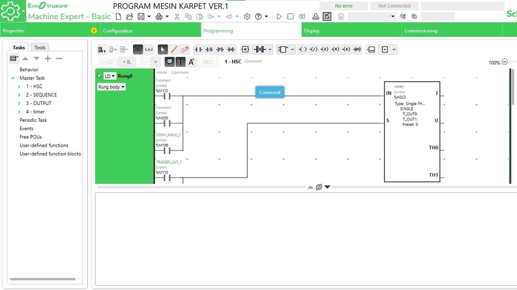Image resolution: width=517 pixels, height=290 pixels.
Task: Insert a reset coil (R) element
Action: point(335,49)
